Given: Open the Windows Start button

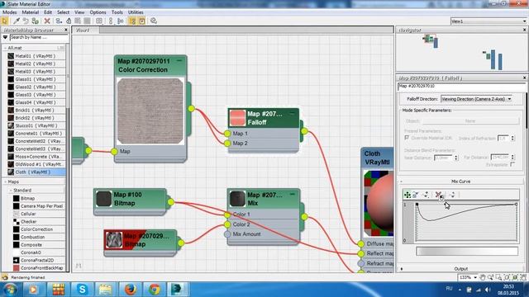Looking at the screenshot, I should point(10,290).
